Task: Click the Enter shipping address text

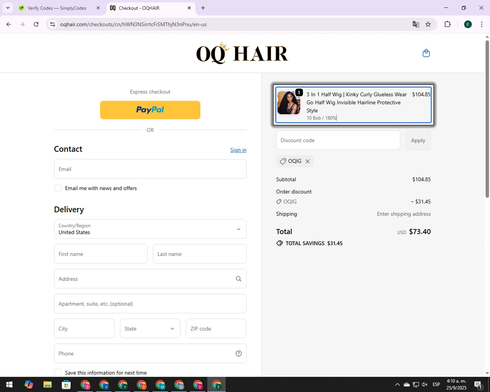Action: click(x=404, y=214)
